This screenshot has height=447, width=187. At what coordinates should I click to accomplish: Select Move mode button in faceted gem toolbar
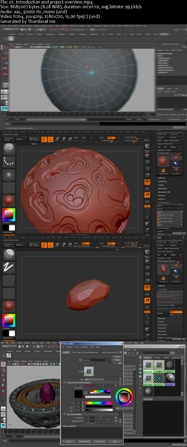57,244
